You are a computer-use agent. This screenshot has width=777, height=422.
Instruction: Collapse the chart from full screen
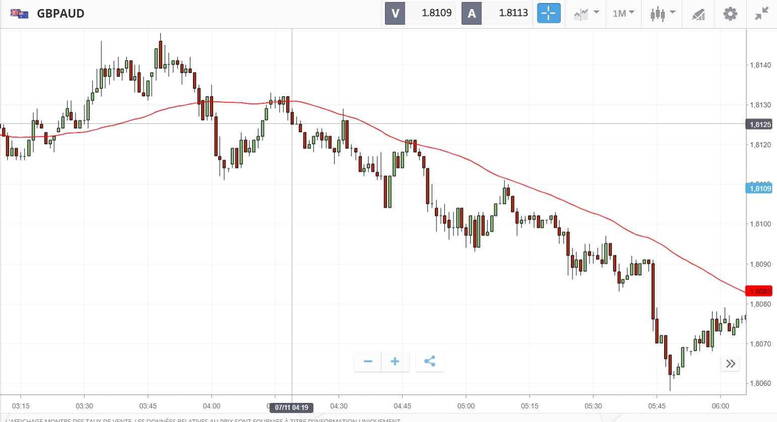pyautogui.click(x=762, y=14)
